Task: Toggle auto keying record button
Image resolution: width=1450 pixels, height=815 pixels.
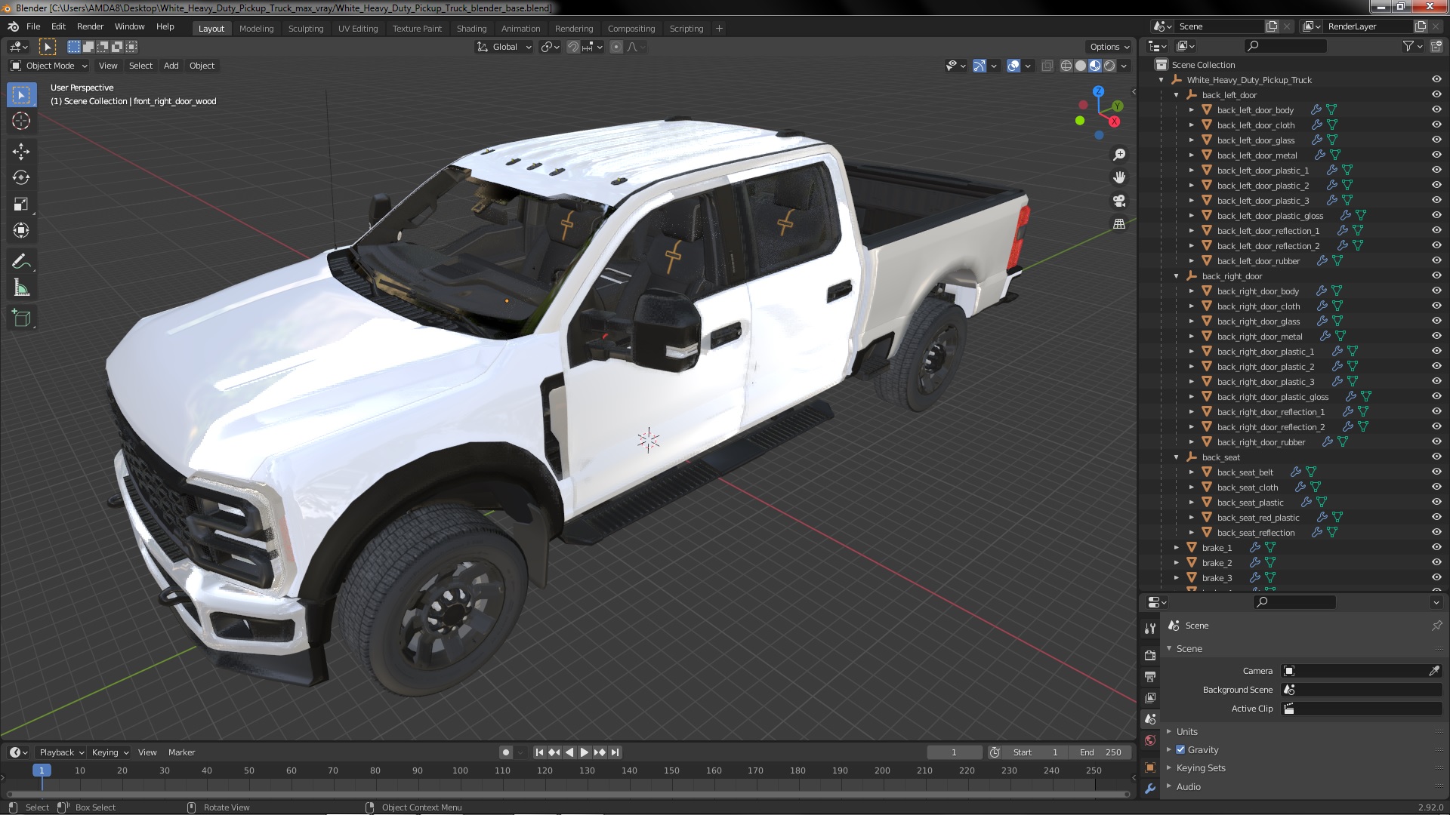Action: click(505, 752)
